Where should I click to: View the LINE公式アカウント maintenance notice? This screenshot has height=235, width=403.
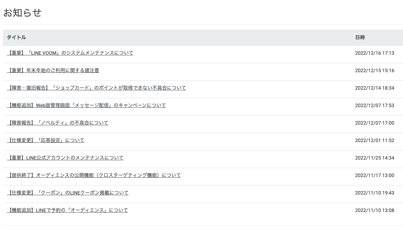65,158
